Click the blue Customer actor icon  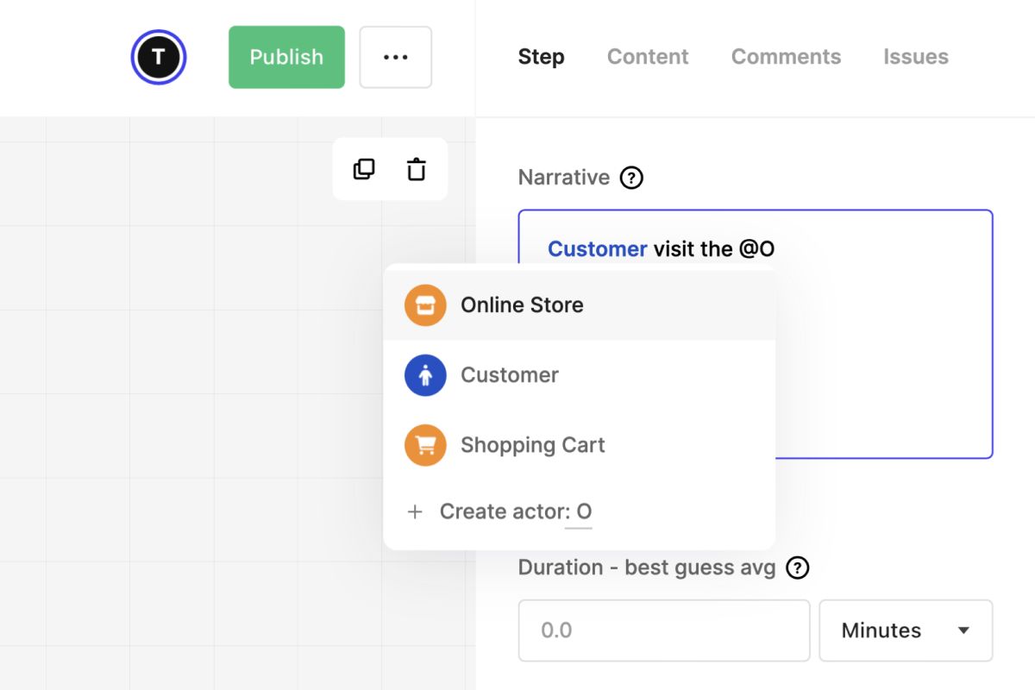[425, 375]
